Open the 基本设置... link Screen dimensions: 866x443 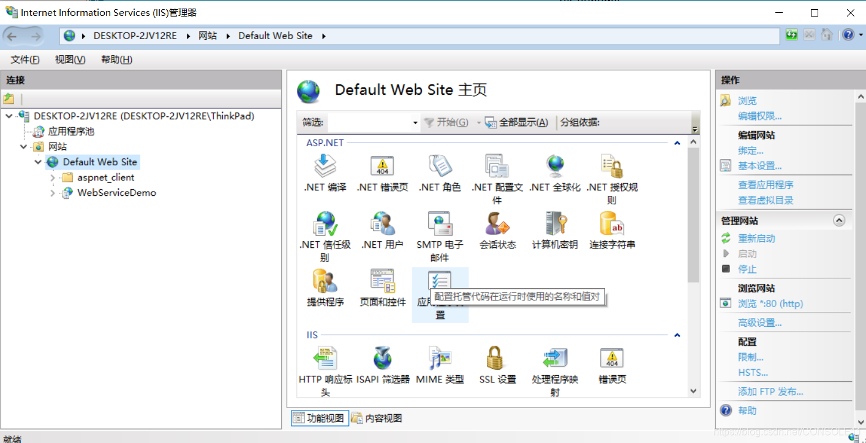tap(760, 166)
